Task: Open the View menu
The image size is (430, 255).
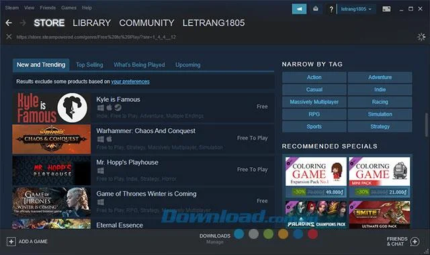Action: (29, 7)
